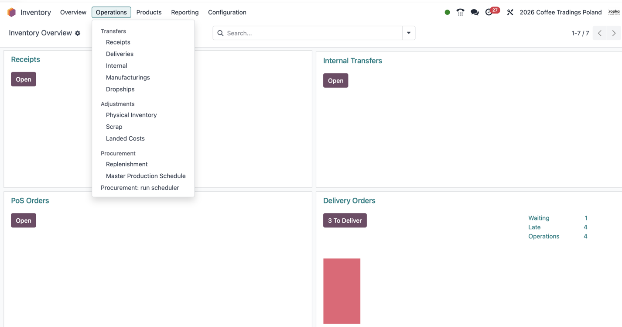Click Open button on Internal Transfers card
This screenshot has width=622, height=327.
click(335, 81)
